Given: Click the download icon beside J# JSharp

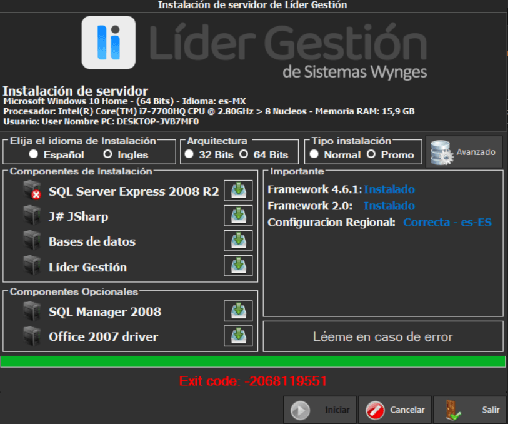Looking at the screenshot, I should [238, 216].
